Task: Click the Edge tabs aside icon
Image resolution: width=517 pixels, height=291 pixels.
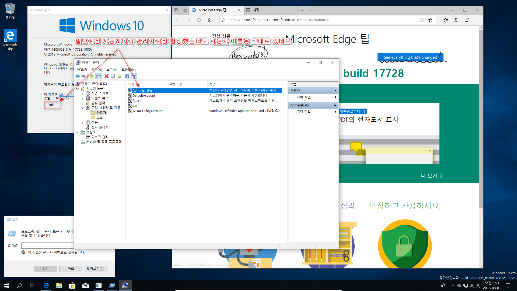Action: (176, 10)
